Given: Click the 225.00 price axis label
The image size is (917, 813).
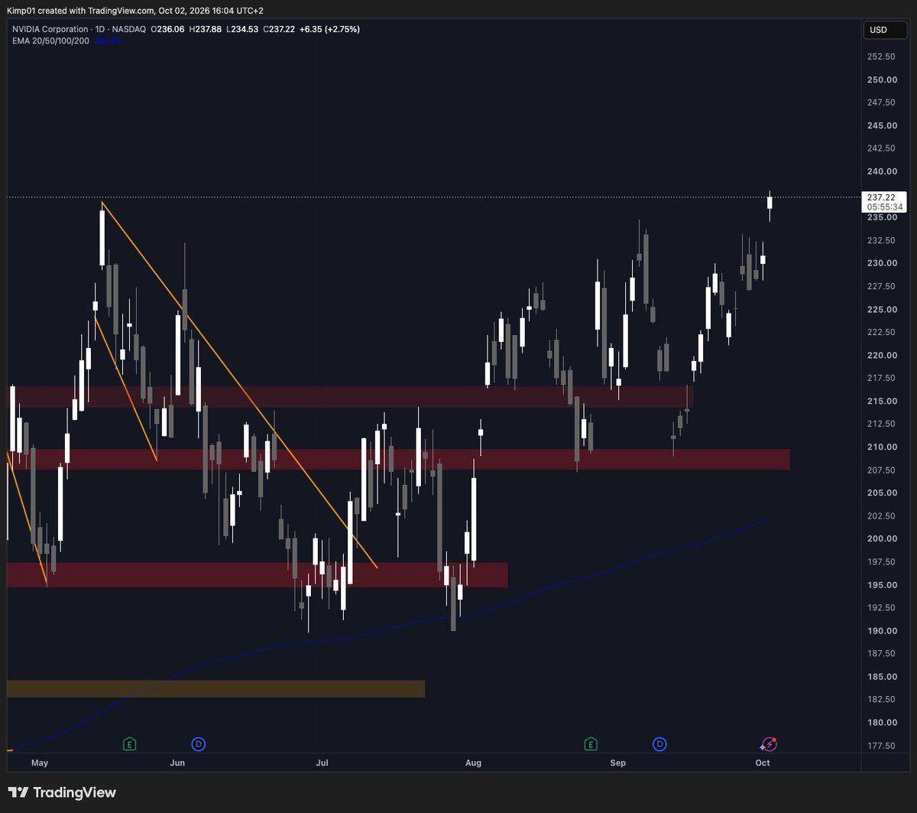Looking at the screenshot, I should tap(882, 309).
